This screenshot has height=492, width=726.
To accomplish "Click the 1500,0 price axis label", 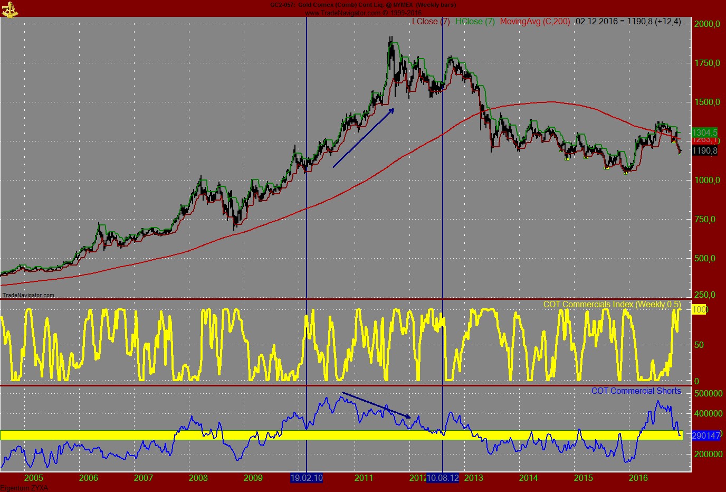I will (x=707, y=102).
